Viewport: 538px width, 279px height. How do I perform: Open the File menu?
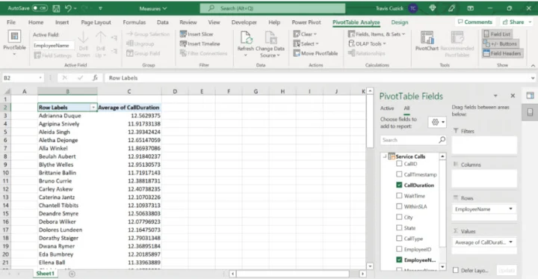pyautogui.click(x=11, y=22)
